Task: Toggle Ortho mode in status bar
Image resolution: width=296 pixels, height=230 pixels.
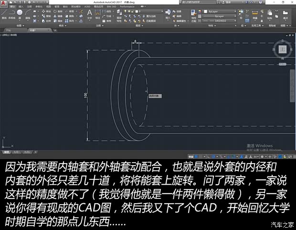Action: click(x=209, y=157)
